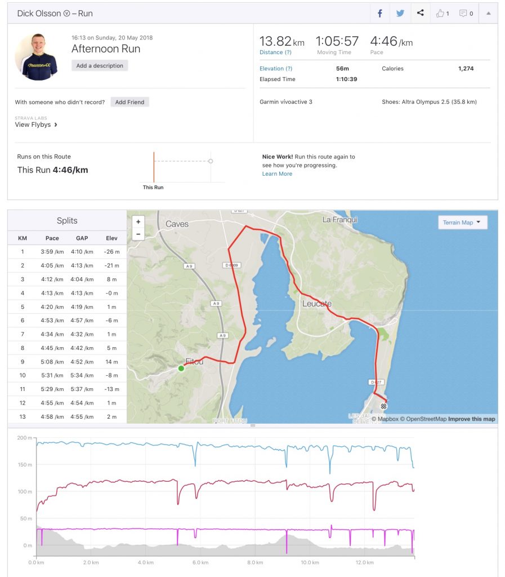Click the green start marker at Fitou
Viewport: 505px width, 577px height.
[x=181, y=369]
